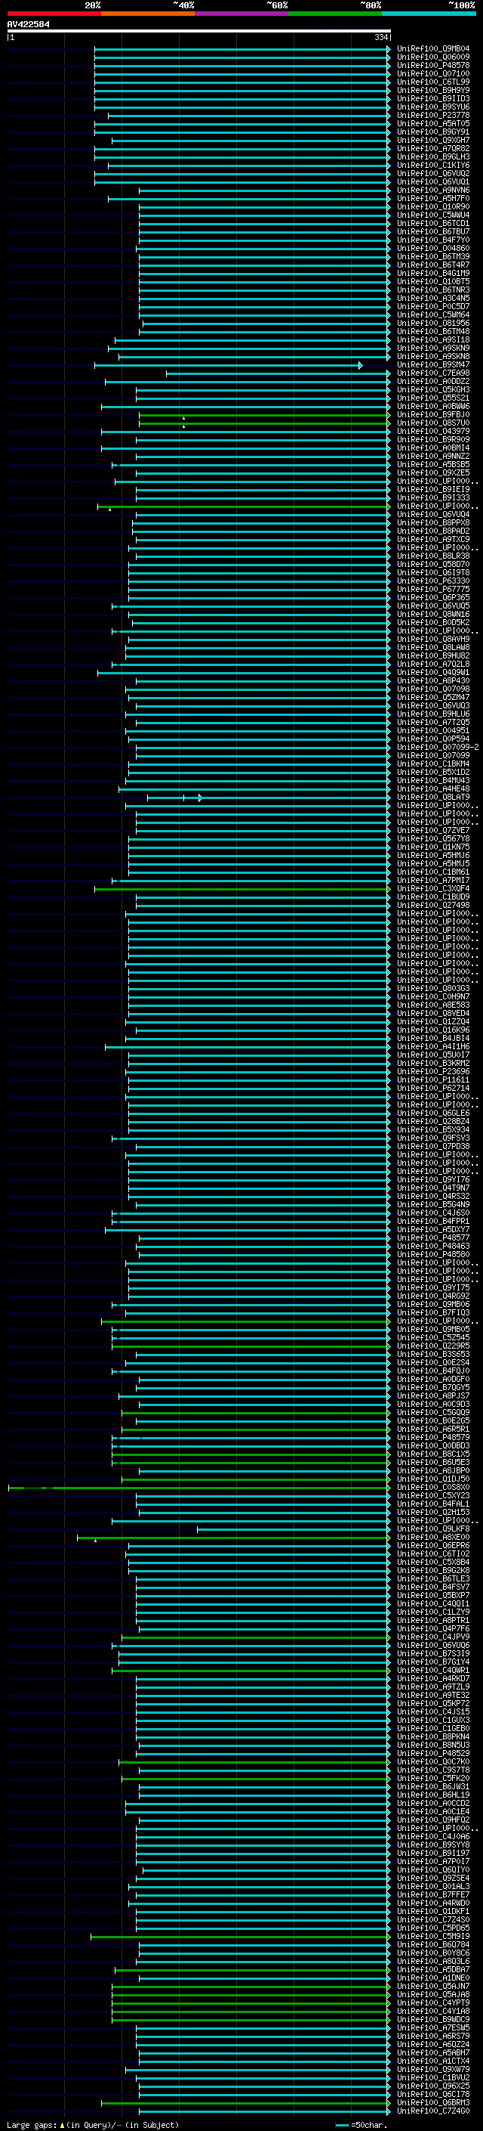This screenshot has height=2131, width=483.
Task: Click the cyan ~100% identity legend bar
Action: (429, 14)
